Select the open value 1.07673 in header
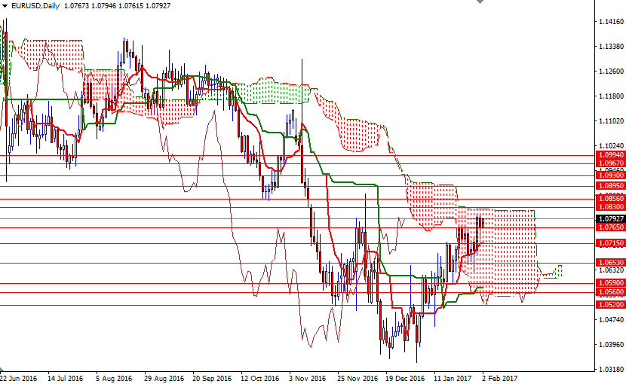 pyautogui.click(x=77, y=6)
